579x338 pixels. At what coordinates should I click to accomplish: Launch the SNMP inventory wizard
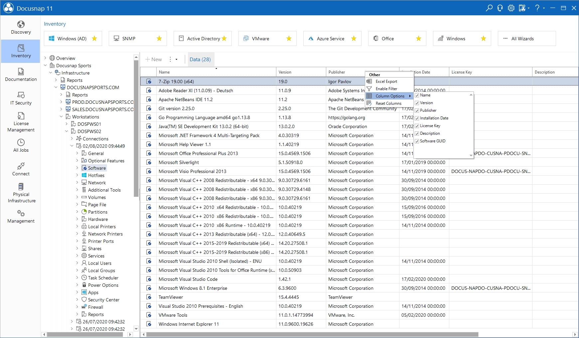[x=138, y=39]
